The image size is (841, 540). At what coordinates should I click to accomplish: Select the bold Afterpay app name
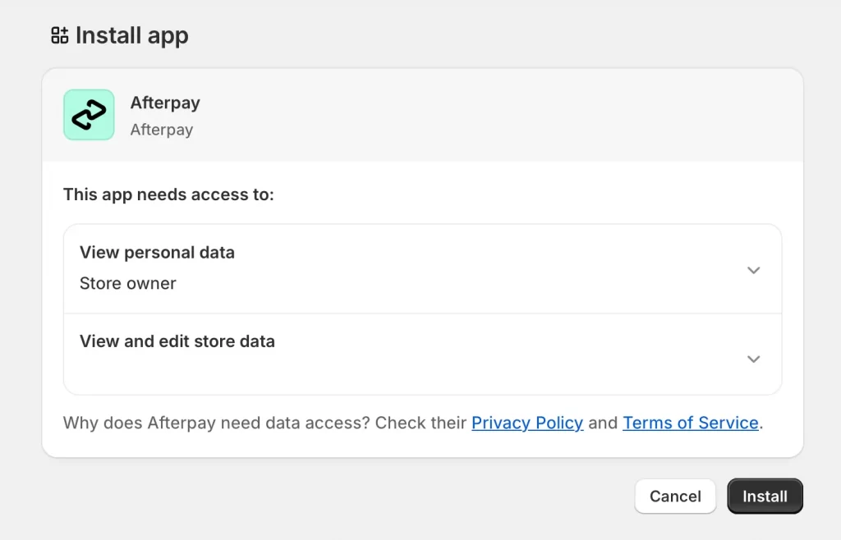pyautogui.click(x=165, y=103)
